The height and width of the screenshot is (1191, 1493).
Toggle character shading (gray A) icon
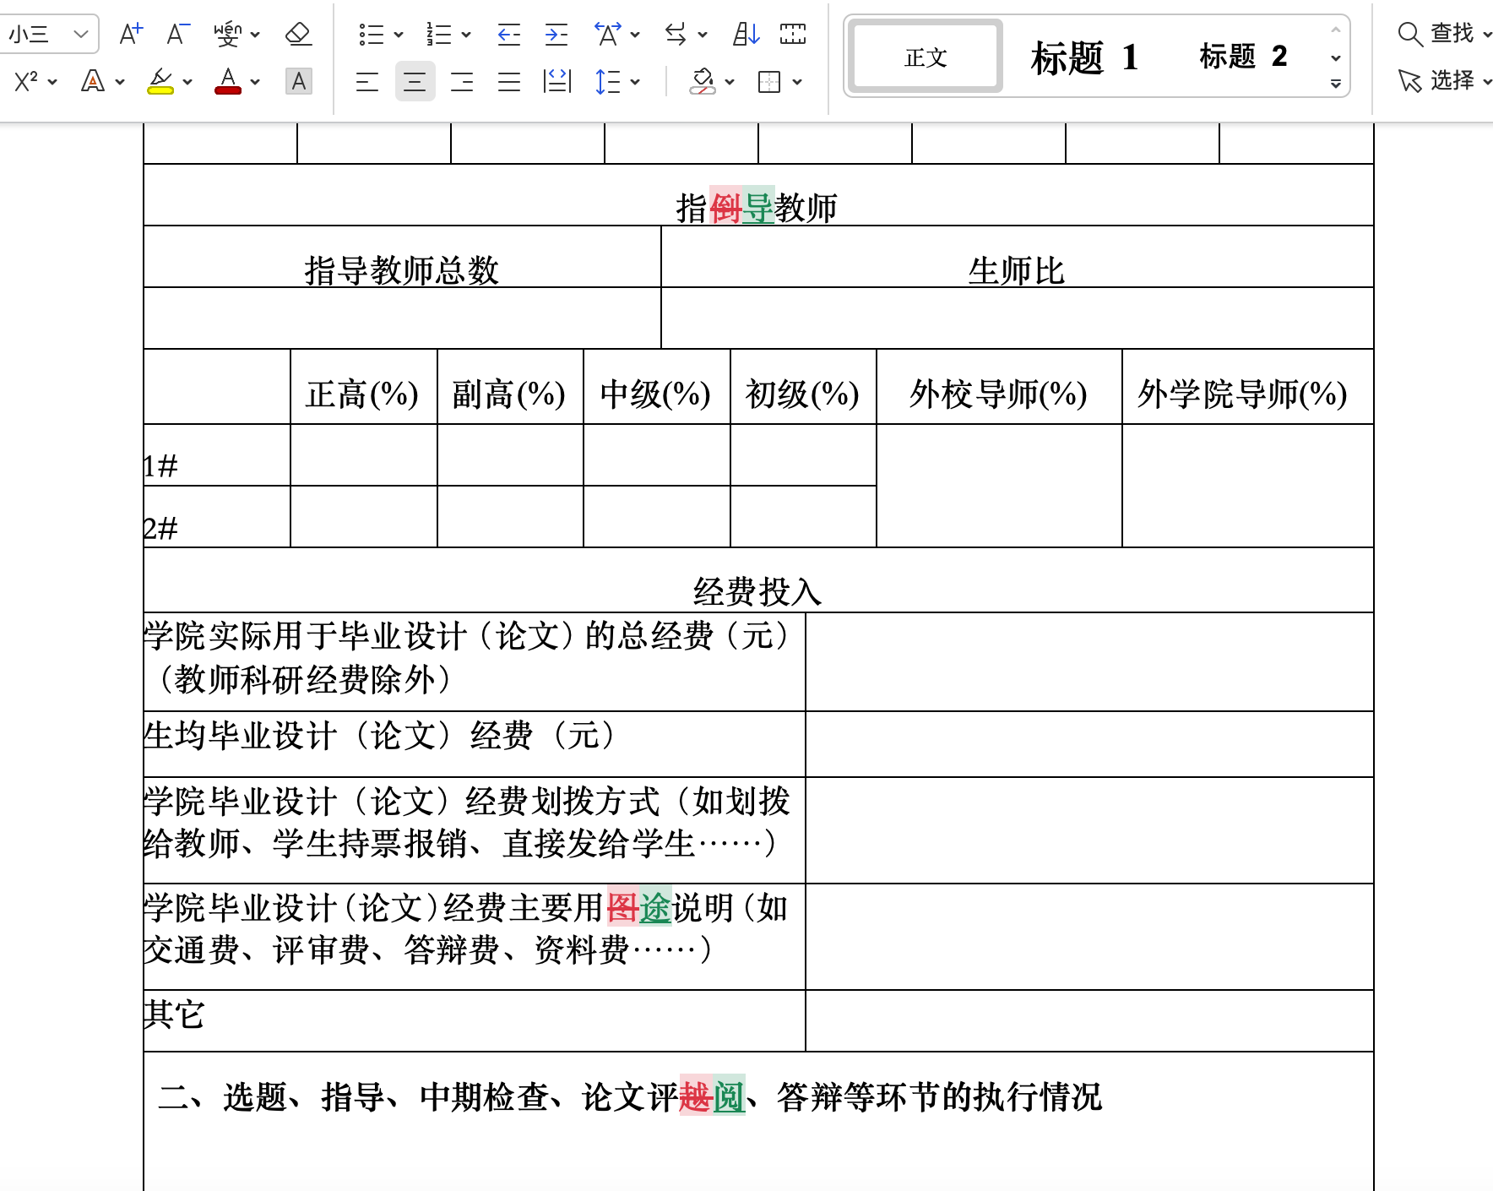(x=299, y=81)
